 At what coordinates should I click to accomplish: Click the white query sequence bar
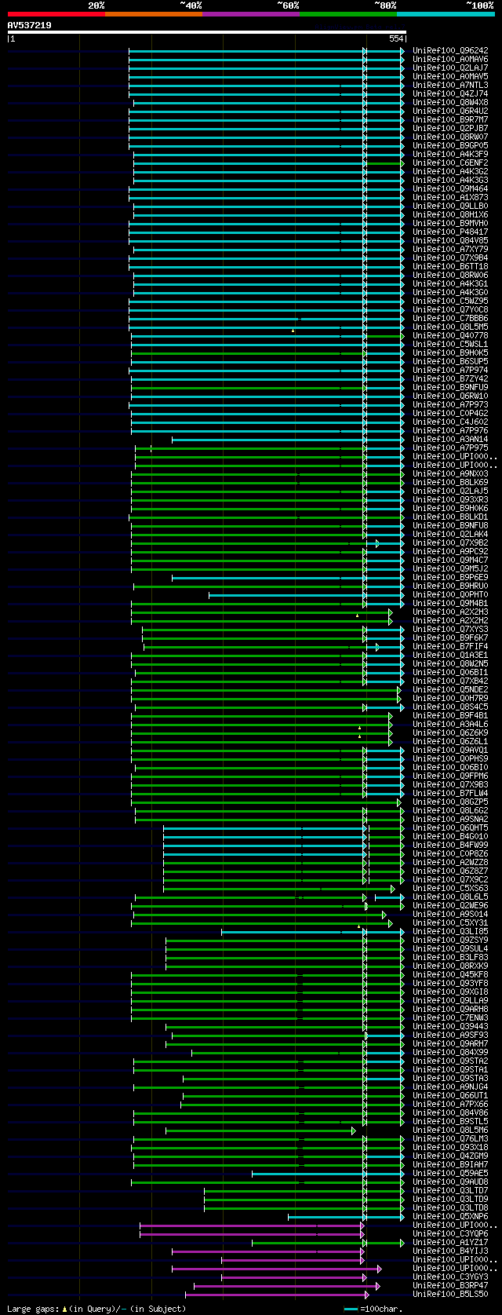coord(207,32)
